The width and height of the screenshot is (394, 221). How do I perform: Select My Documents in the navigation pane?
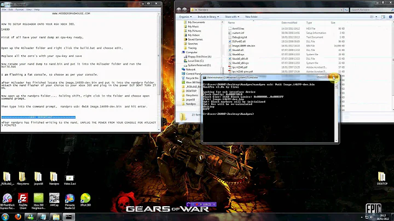click(196, 22)
